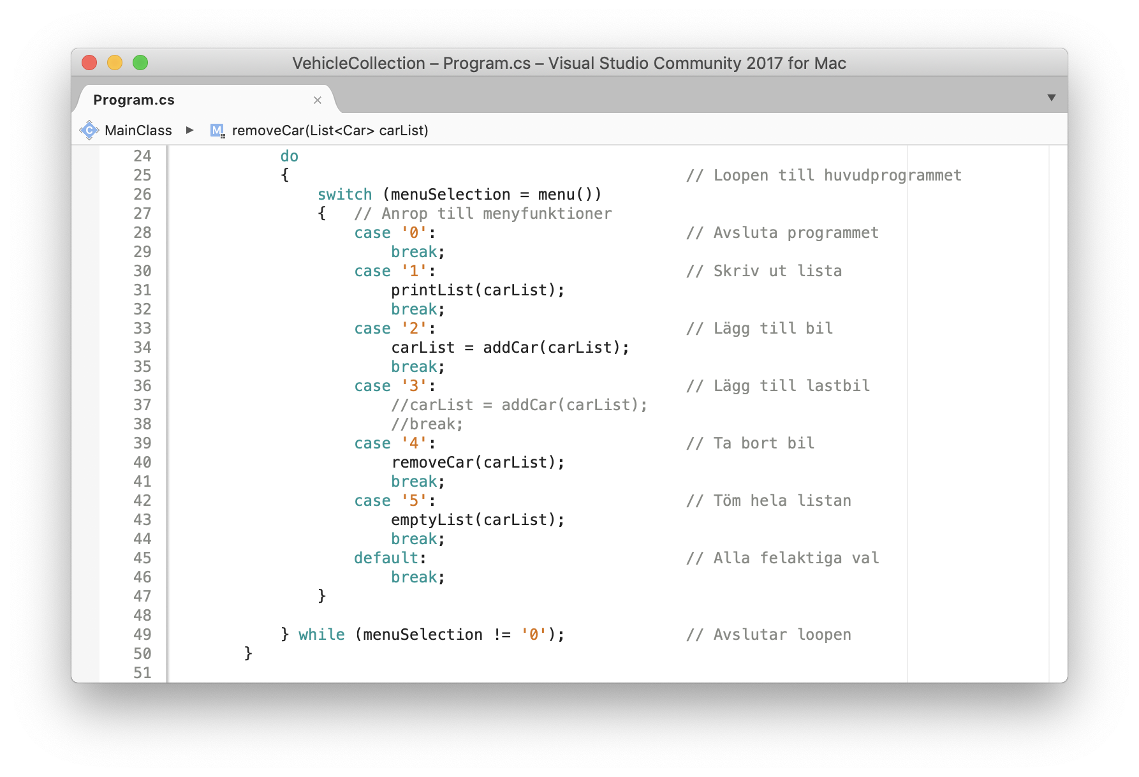Viewport: 1139px width, 777px height.
Task: Click line number 51 in gutter
Action: [x=142, y=673]
